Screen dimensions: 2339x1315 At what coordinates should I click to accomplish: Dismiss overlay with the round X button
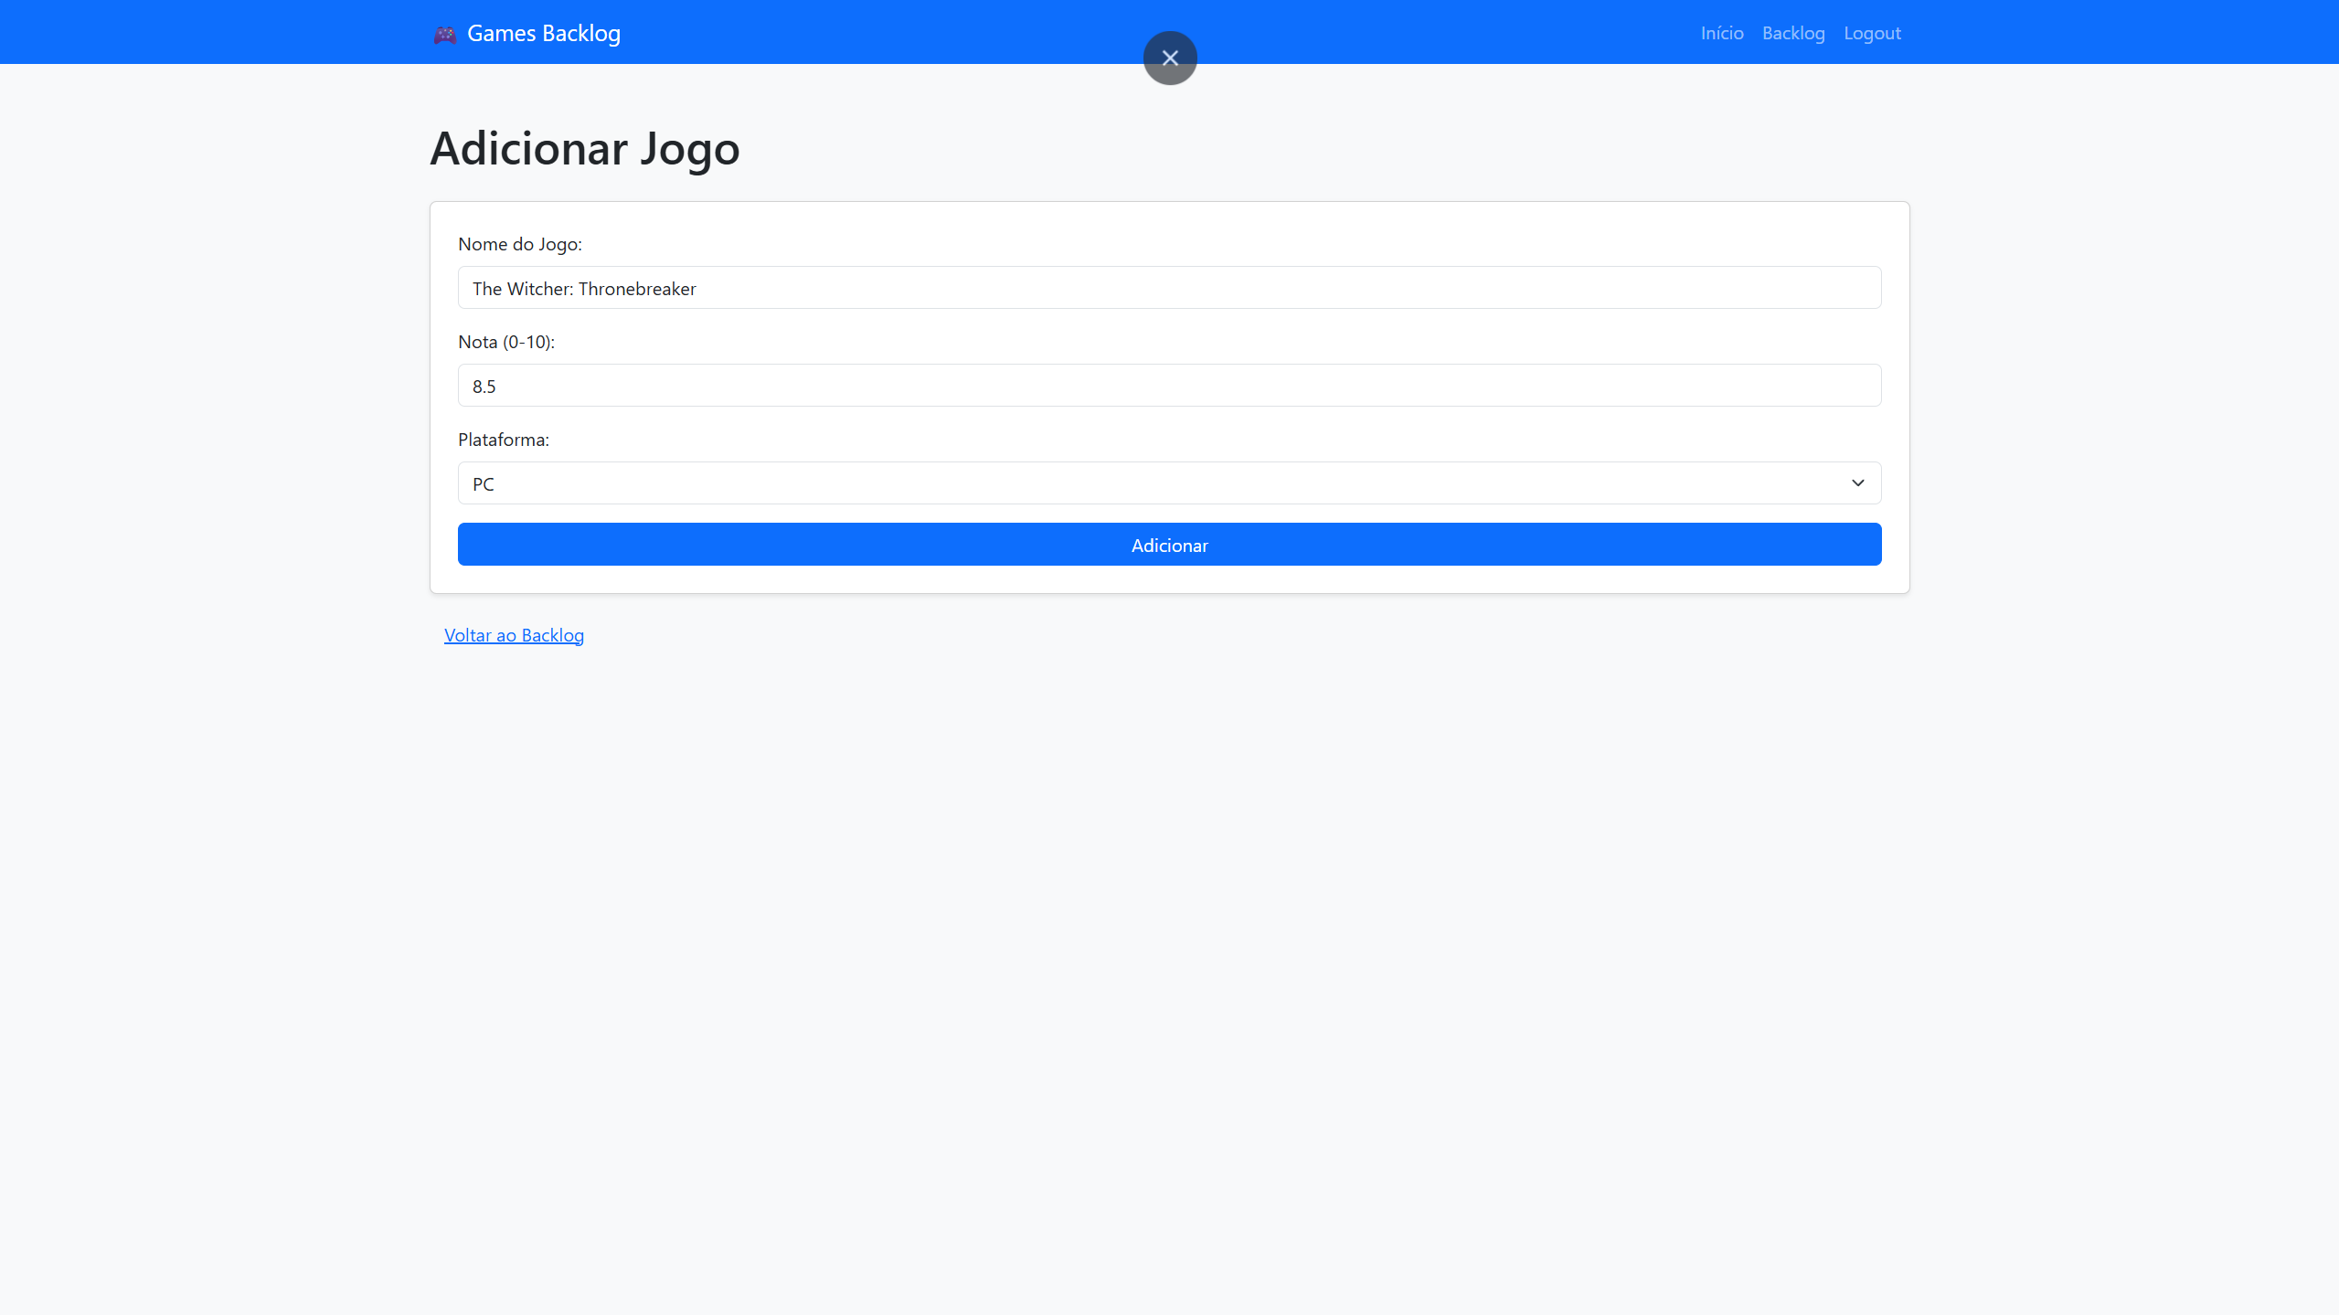pyautogui.click(x=1169, y=58)
